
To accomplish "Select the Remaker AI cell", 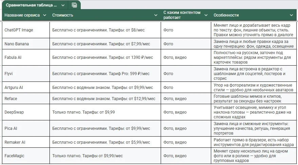I will [26, 142].
